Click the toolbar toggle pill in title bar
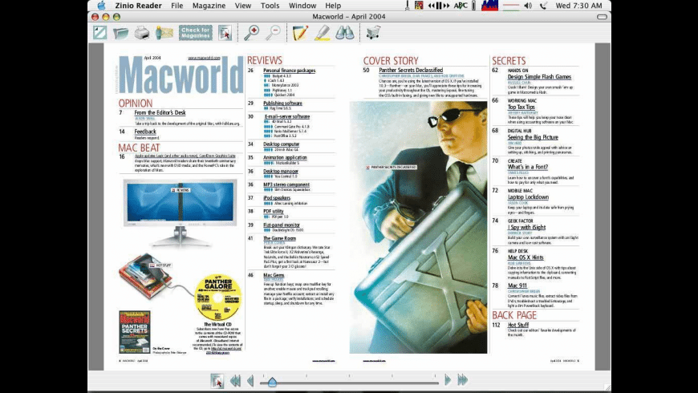Viewport: 698px width, 393px height. point(602,17)
